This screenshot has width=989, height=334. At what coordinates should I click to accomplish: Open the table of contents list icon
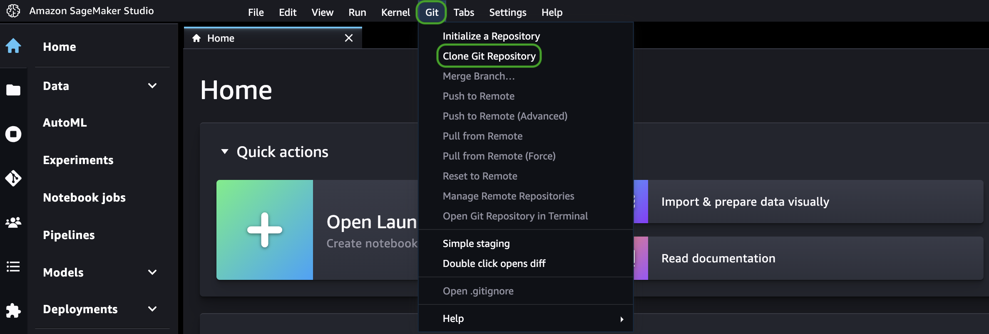coord(13,267)
